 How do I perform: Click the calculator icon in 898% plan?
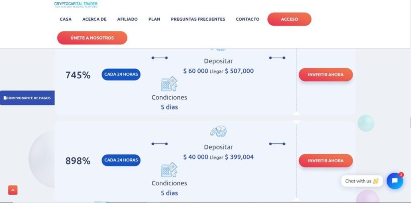[169, 170]
